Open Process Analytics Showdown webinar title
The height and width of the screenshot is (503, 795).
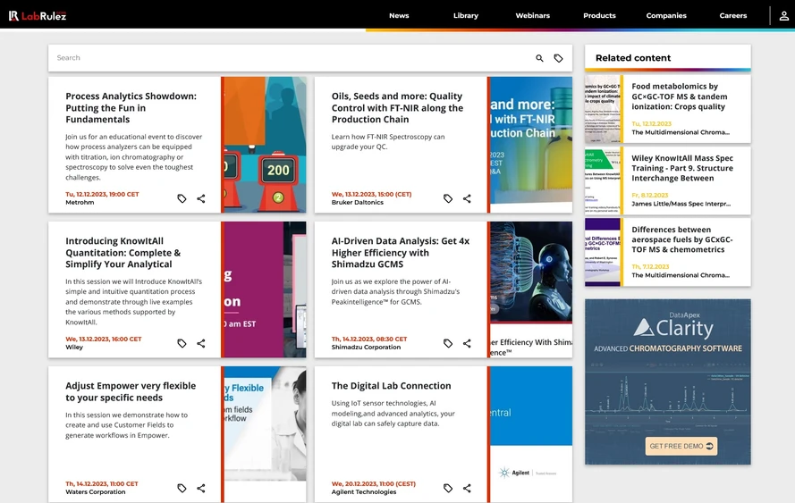131,108
